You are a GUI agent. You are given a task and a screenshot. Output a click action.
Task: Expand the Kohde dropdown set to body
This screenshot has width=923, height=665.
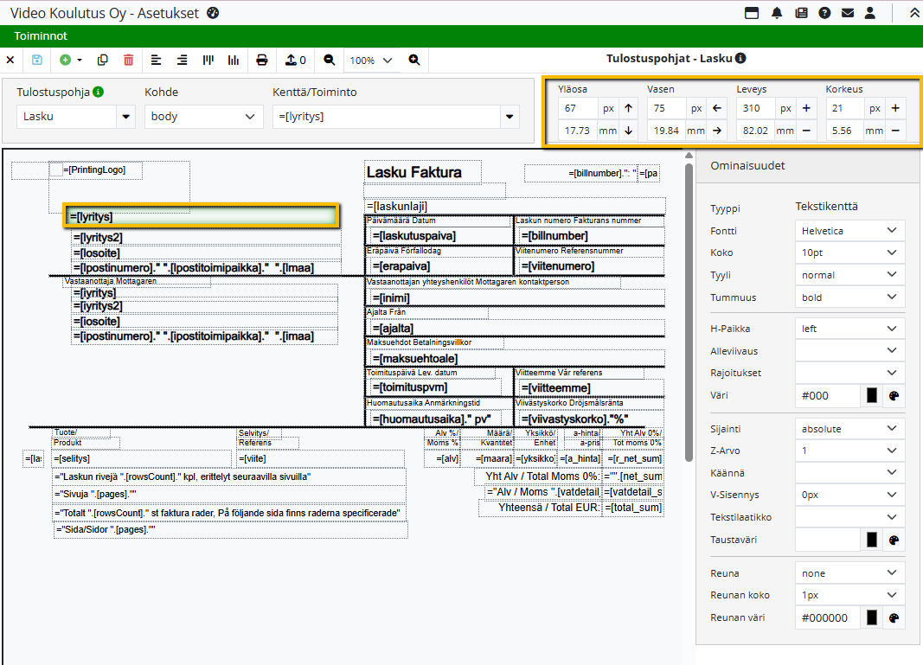[203, 116]
